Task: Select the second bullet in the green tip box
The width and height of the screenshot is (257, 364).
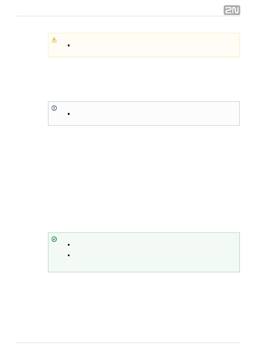Action: coord(69,255)
